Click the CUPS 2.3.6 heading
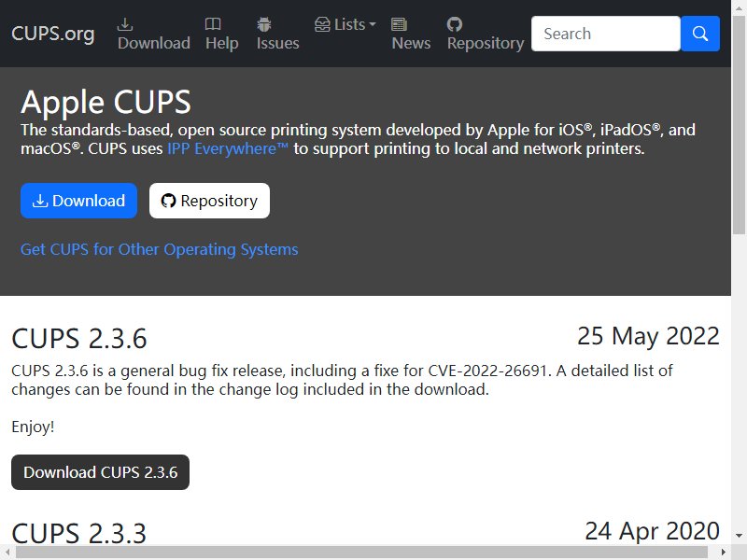747x560 pixels. [79, 339]
